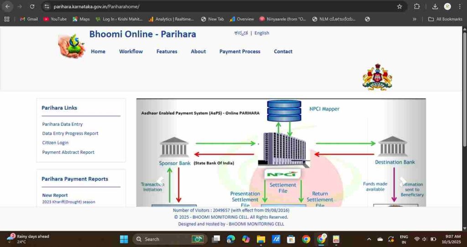The image size is (467, 247).
Task: Open the Workflow menu item
Action: click(131, 51)
